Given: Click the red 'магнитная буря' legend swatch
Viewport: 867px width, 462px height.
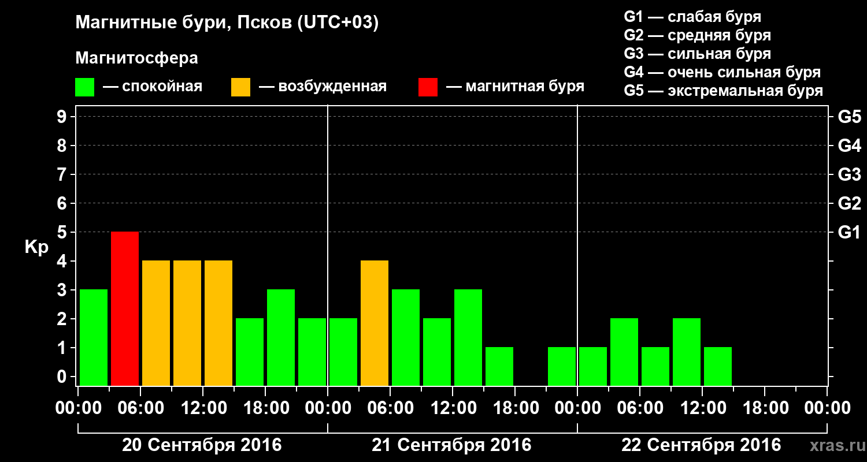Looking at the screenshot, I should (x=428, y=87).
